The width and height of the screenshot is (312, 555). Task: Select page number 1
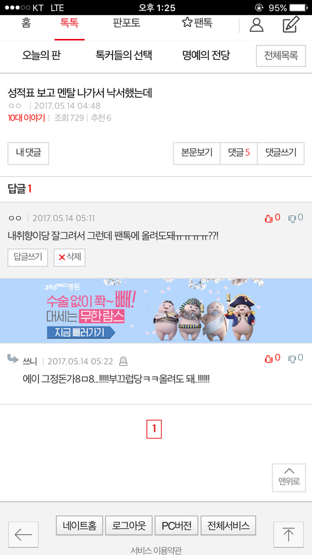tap(154, 429)
